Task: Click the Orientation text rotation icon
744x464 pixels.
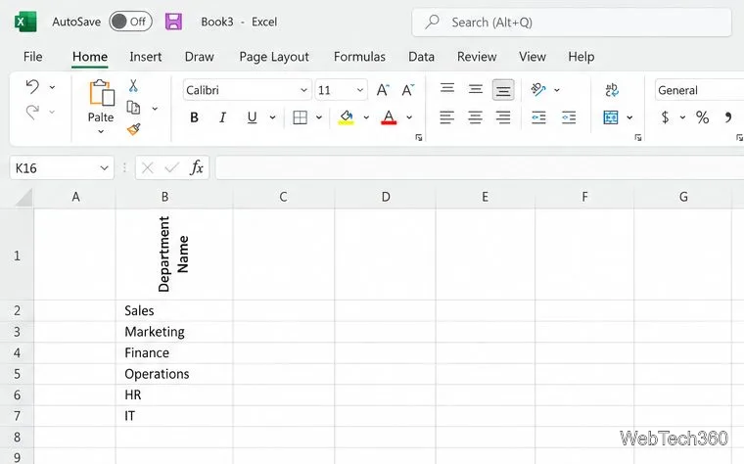Action: 538,90
